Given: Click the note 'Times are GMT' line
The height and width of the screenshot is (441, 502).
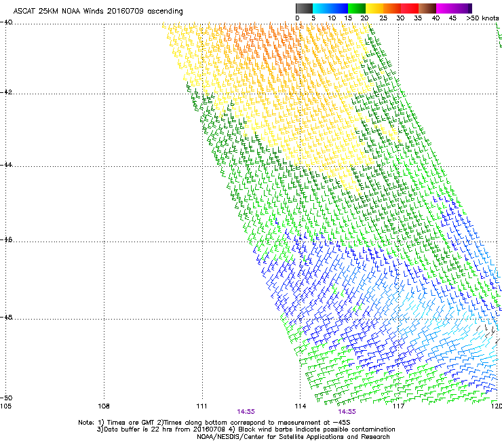Looking at the screenshot, I should pyautogui.click(x=214, y=423).
